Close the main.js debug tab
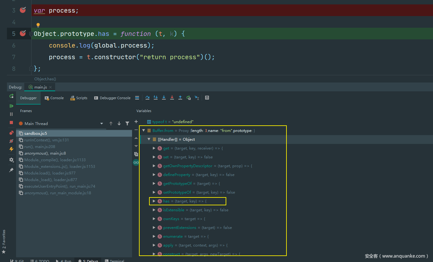 (x=51, y=87)
